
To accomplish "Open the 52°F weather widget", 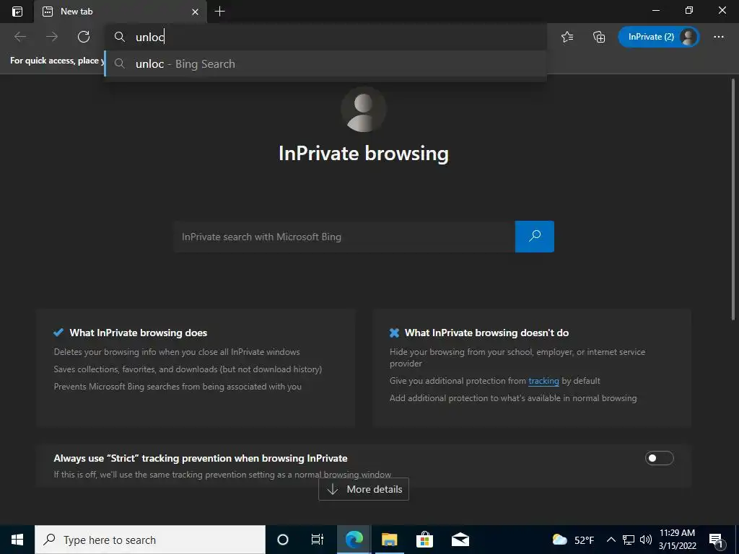I will (573, 540).
